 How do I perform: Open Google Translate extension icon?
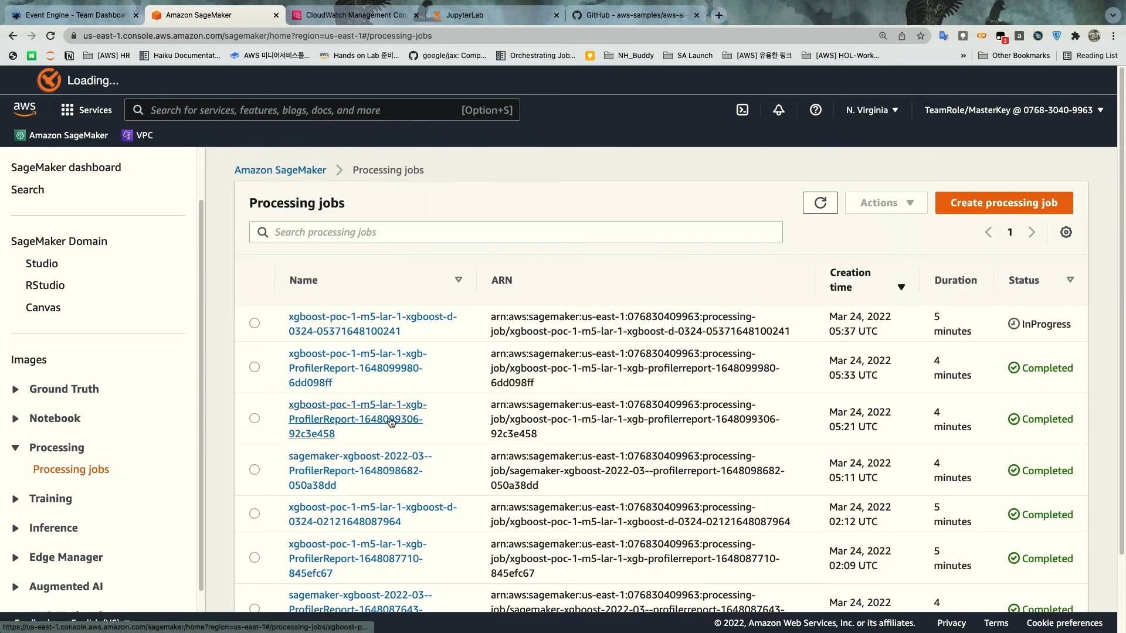944,36
